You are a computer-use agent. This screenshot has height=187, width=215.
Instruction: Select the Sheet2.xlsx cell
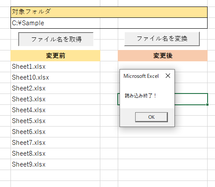(55, 88)
